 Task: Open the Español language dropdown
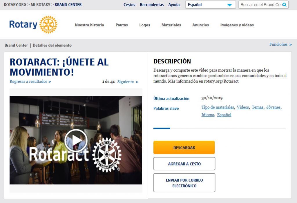point(211,5)
